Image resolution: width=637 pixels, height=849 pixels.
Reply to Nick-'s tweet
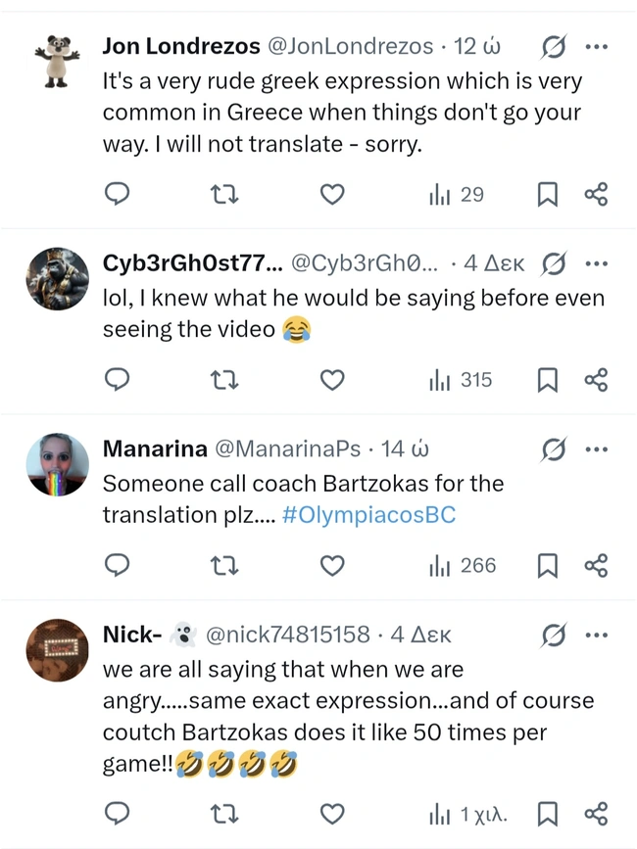pos(118,814)
